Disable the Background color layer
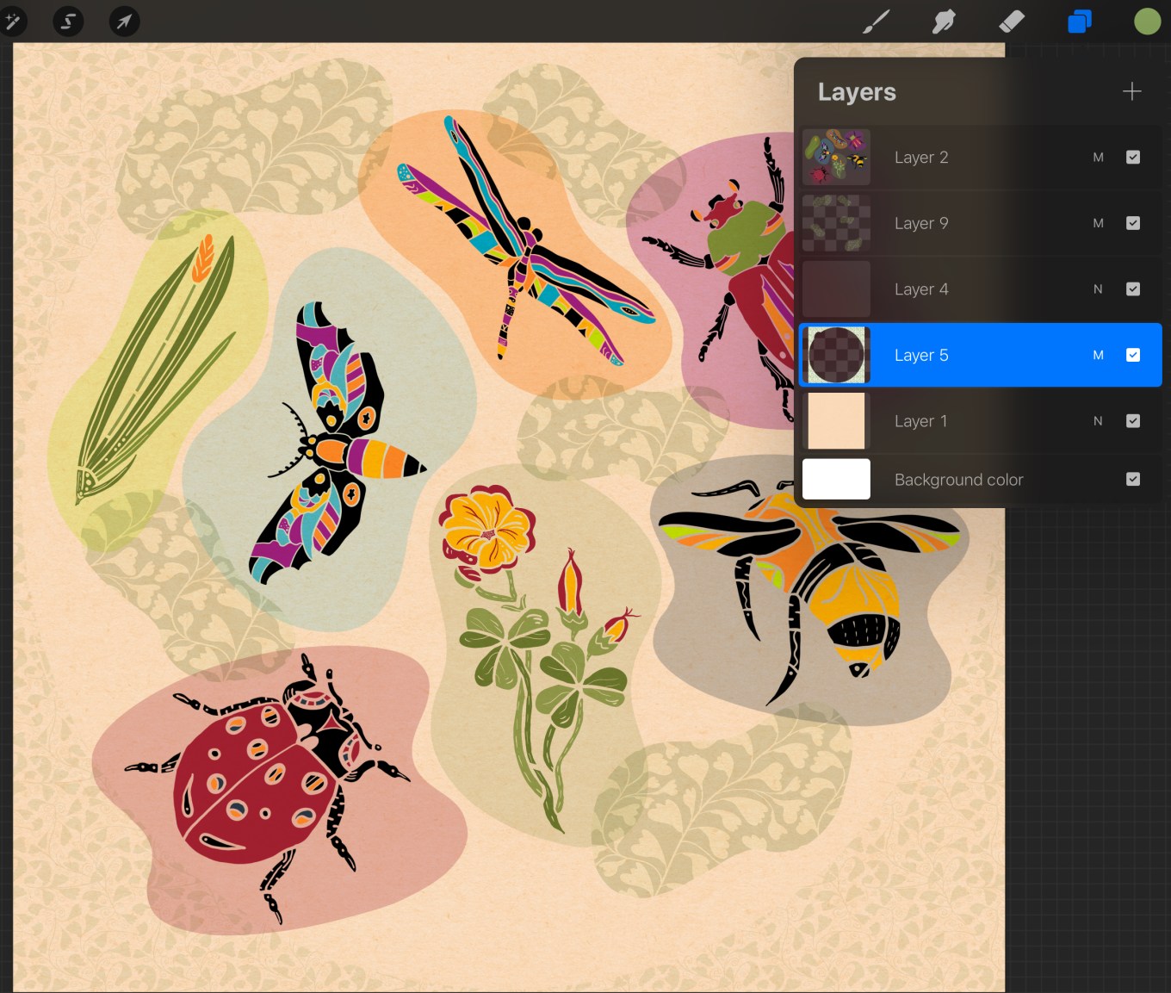This screenshot has width=1171, height=993. [x=1133, y=479]
